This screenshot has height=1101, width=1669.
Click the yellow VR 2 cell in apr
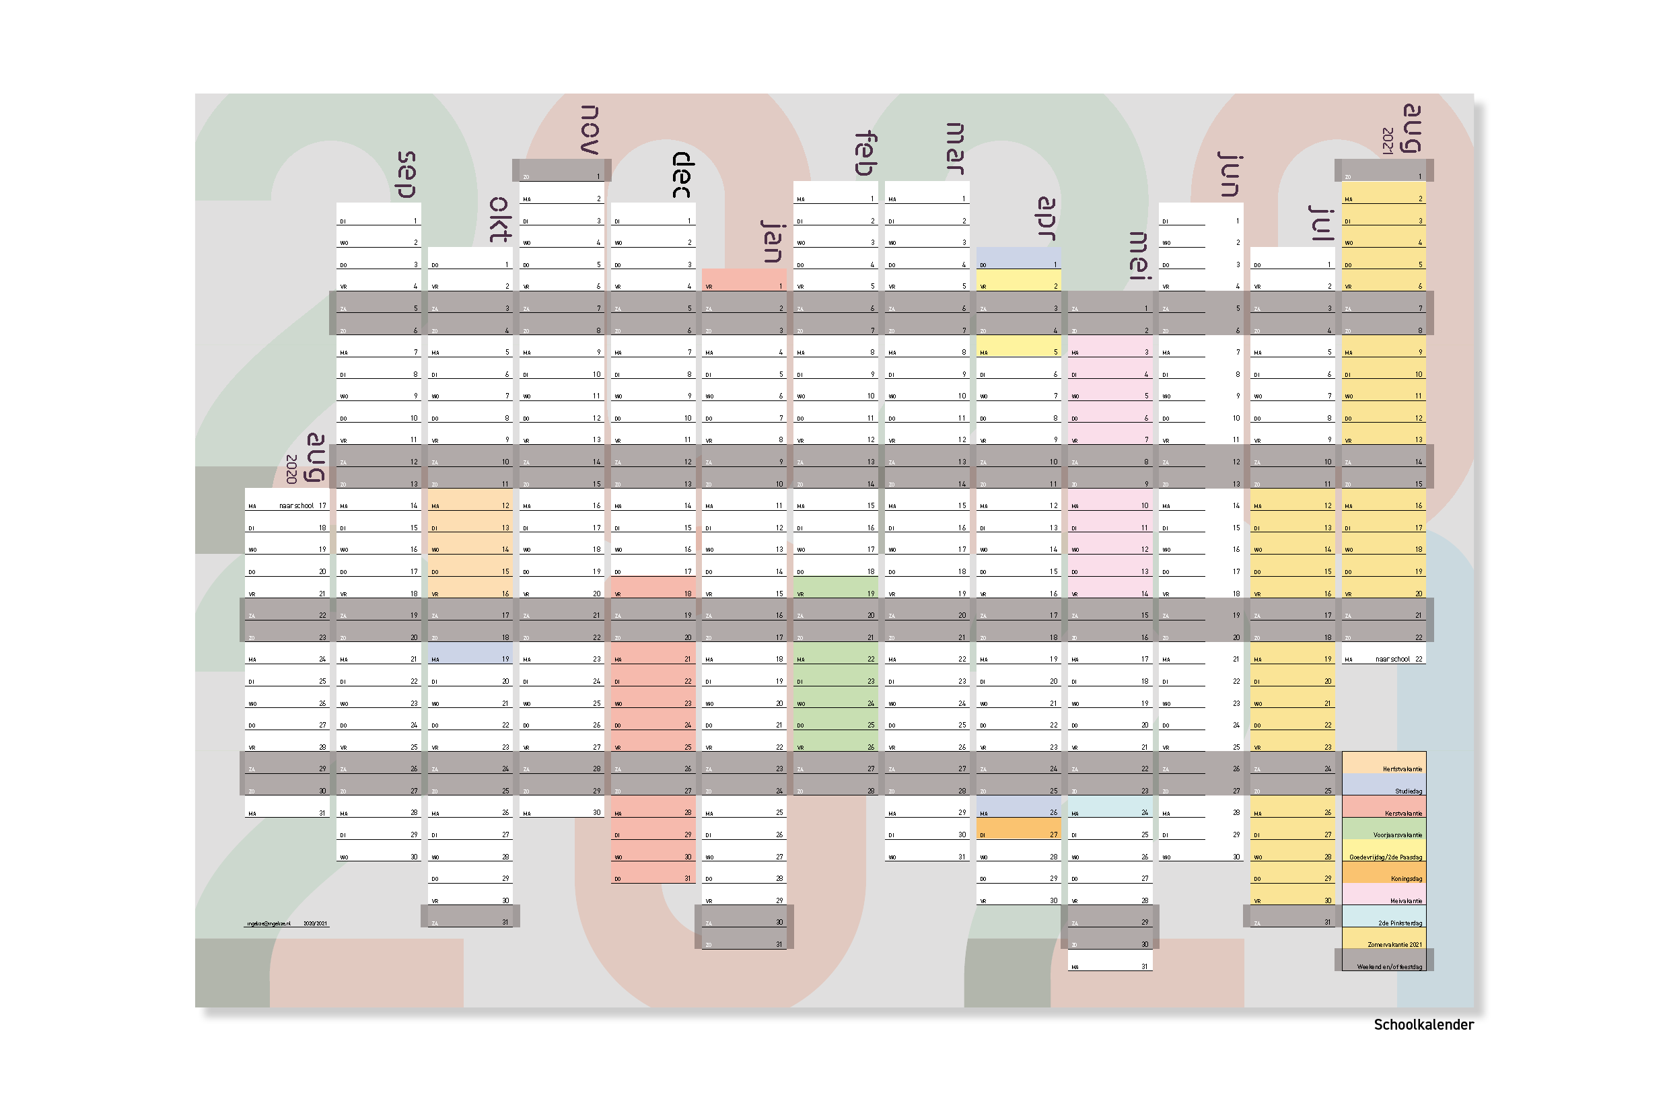point(1018,280)
